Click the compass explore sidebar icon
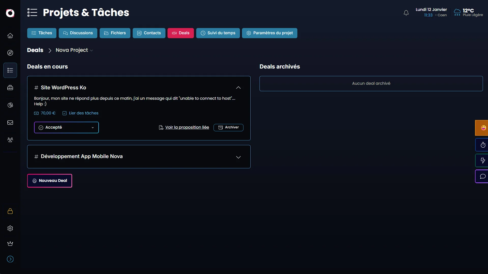Image resolution: width=488 pixels, height=274 pixels. (x=10, y=53)
